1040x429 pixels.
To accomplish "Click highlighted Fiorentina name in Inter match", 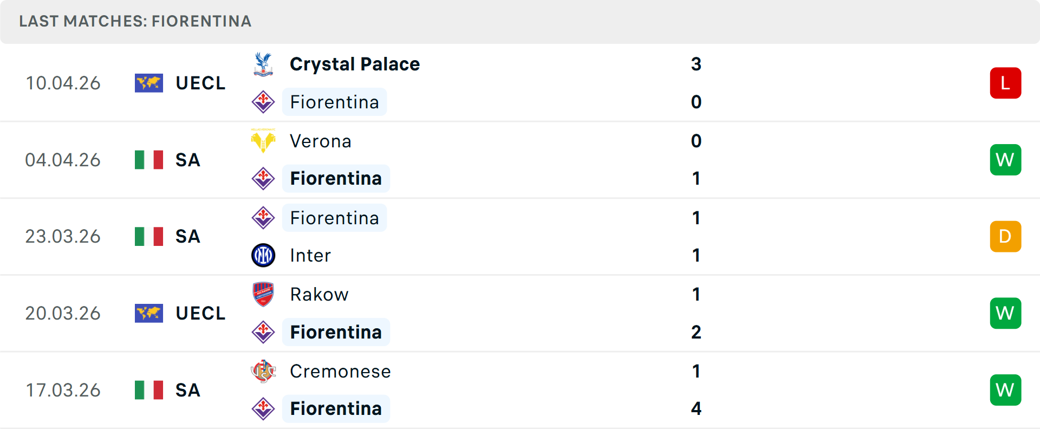I will [334, 218].
